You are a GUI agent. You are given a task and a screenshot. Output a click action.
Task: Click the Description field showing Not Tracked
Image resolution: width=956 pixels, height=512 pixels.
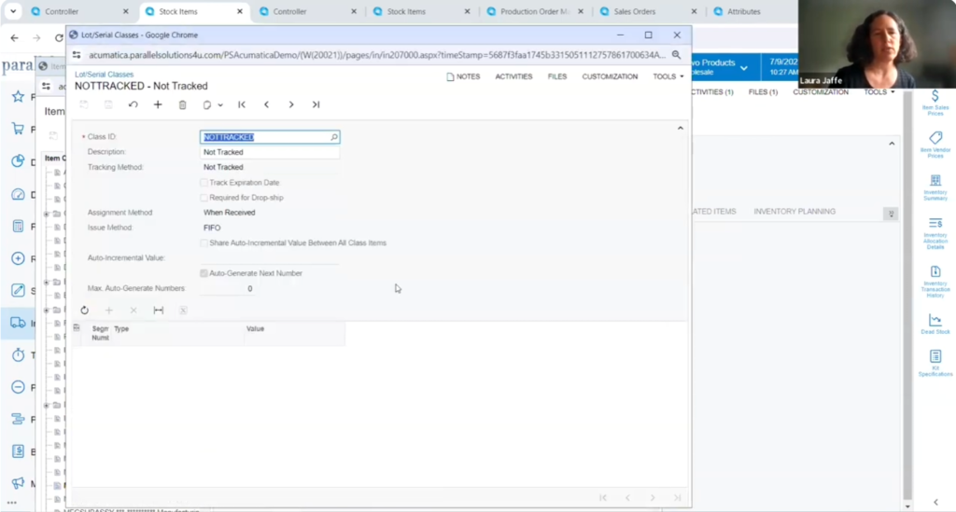tap(270, 152)
